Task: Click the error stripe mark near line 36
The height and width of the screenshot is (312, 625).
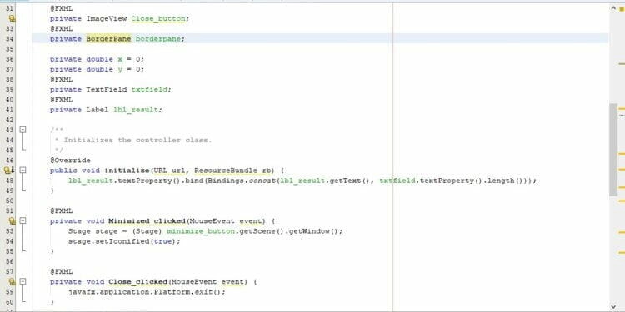Action: [622, 64]
